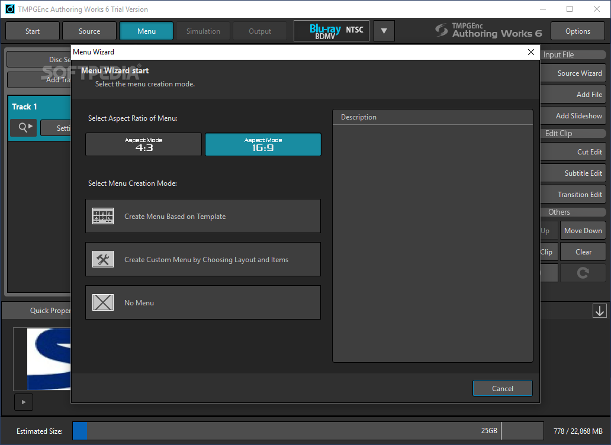Select Aspect Mode 16:9
Screen dimensions: 611x445
pyautogui.click(x=263, y=144)
